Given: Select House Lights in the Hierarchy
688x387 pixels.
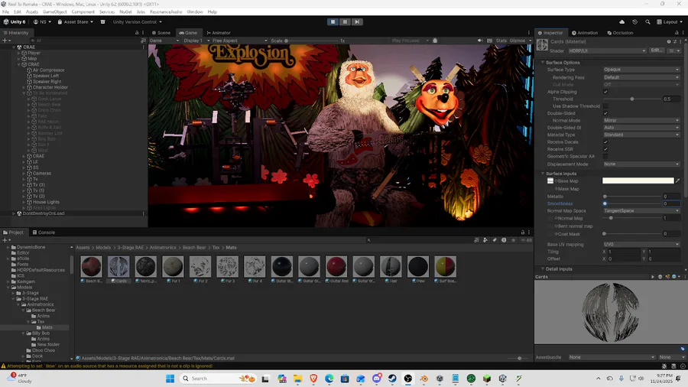Looking at the screenshot, I should tap(46, 202).
